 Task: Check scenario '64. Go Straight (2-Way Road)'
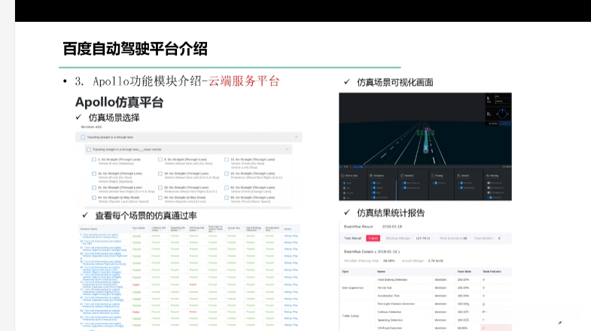[x=94, y=197]
